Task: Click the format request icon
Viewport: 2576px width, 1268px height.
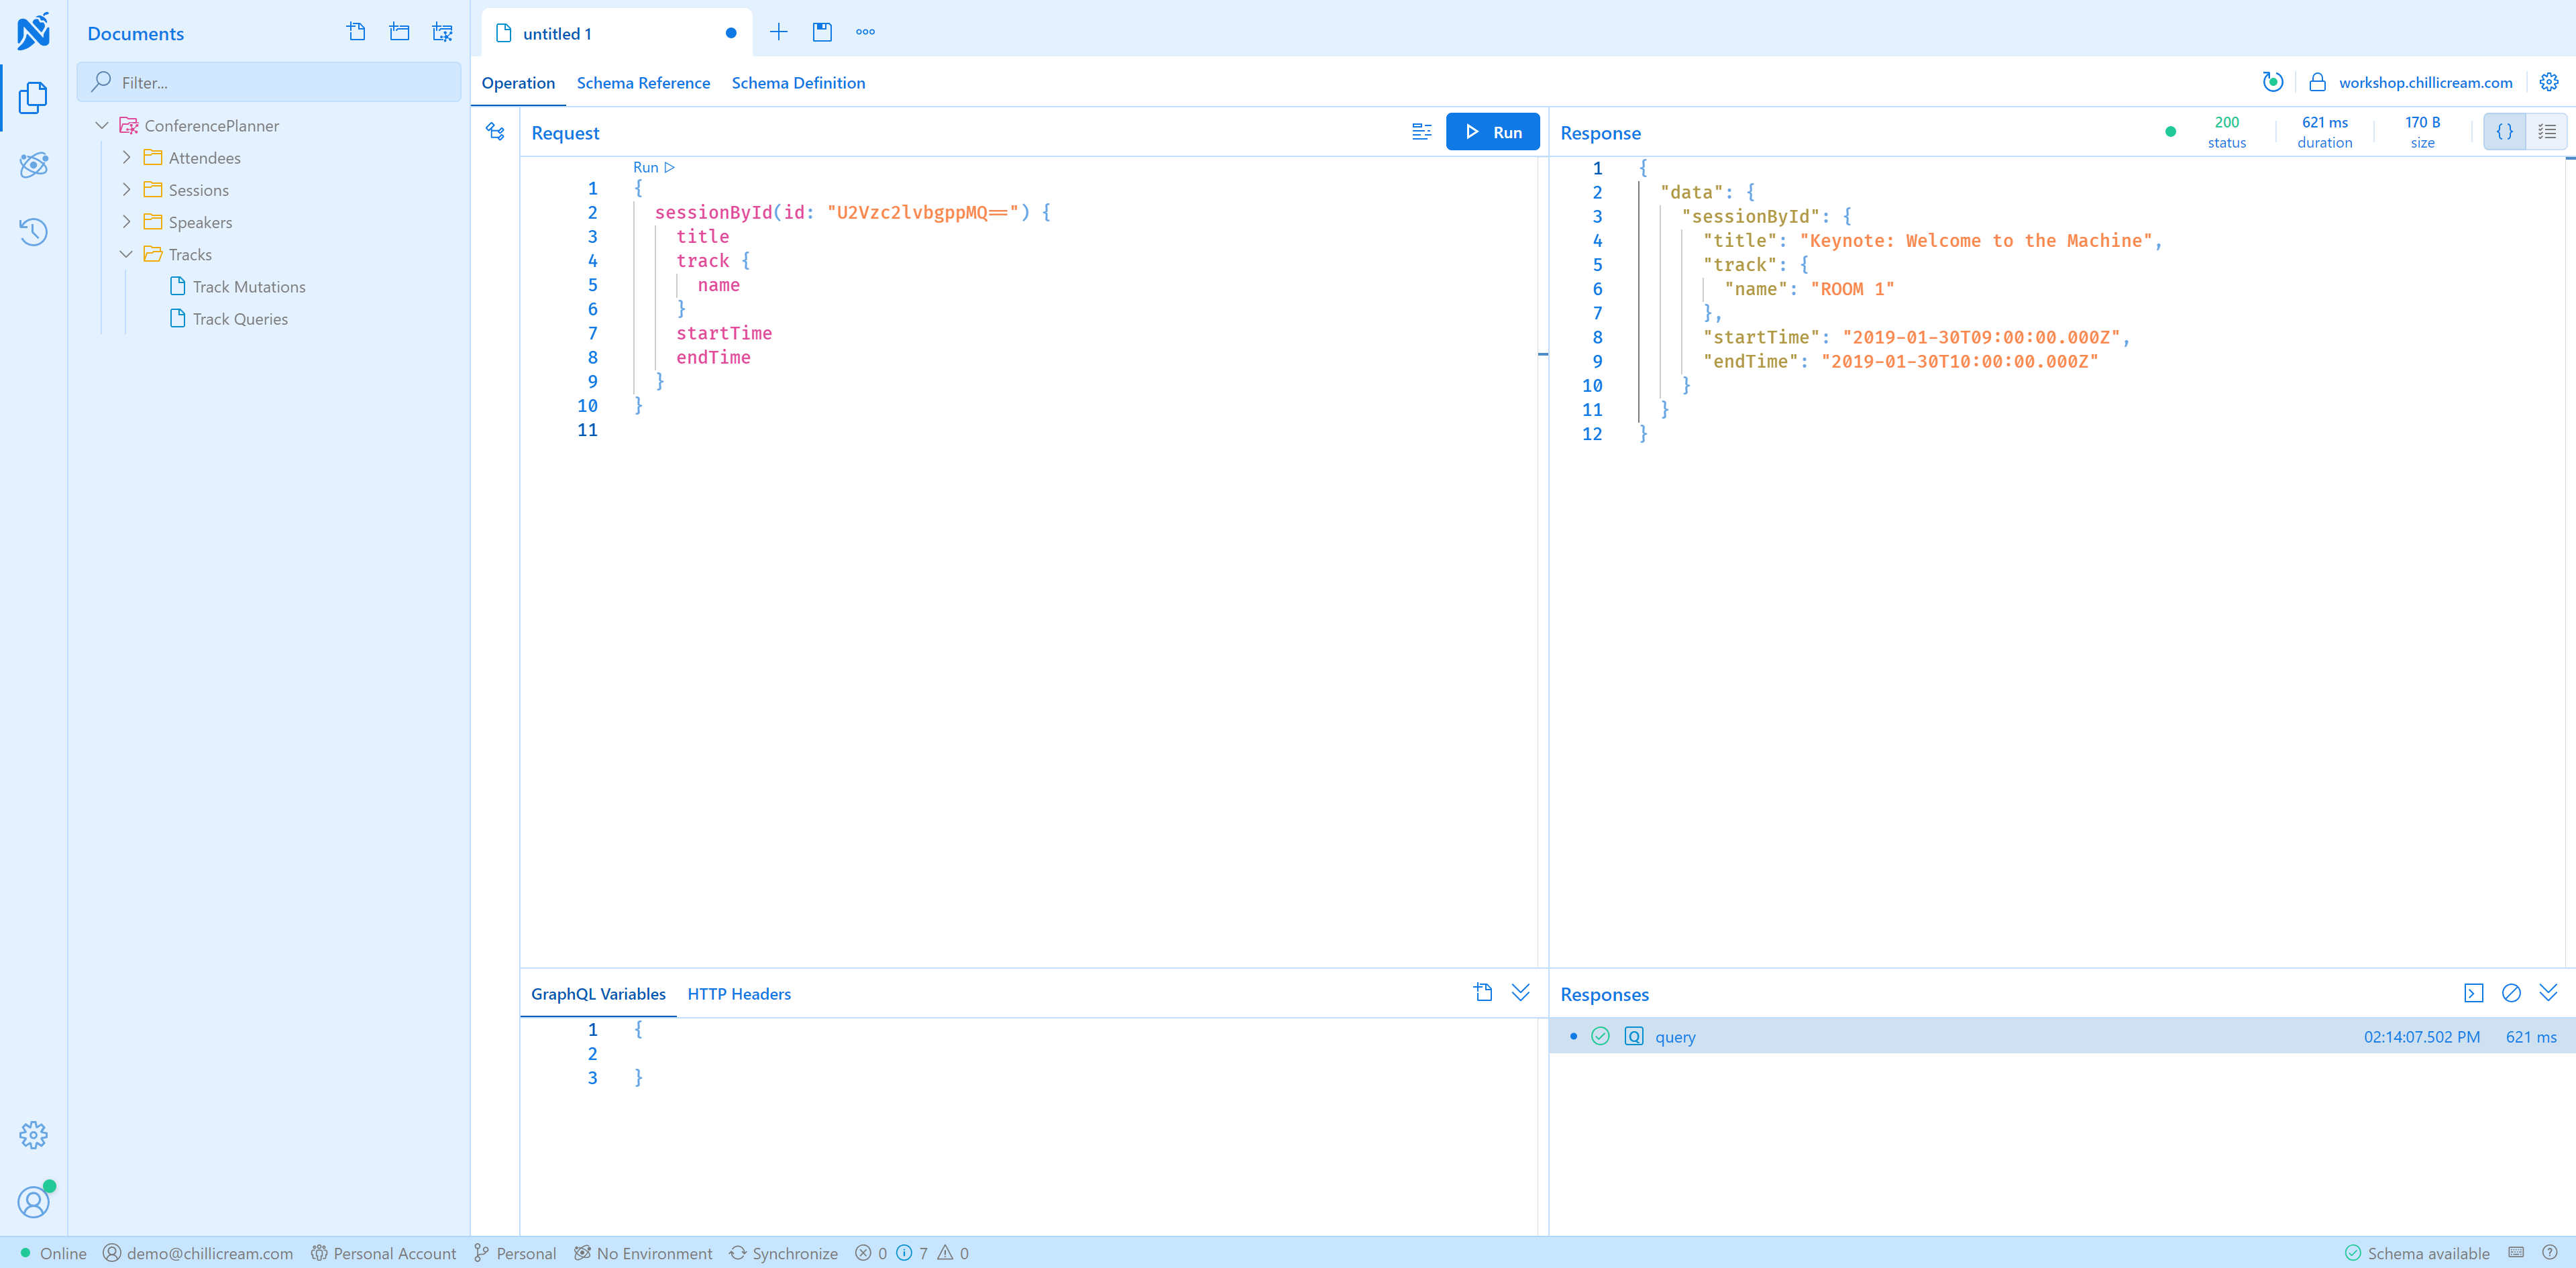Action: point(1421,132)
